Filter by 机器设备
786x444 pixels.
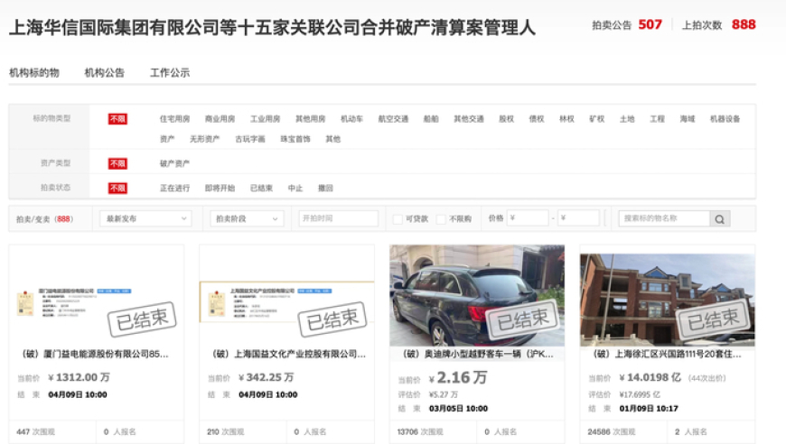[725, 119]
